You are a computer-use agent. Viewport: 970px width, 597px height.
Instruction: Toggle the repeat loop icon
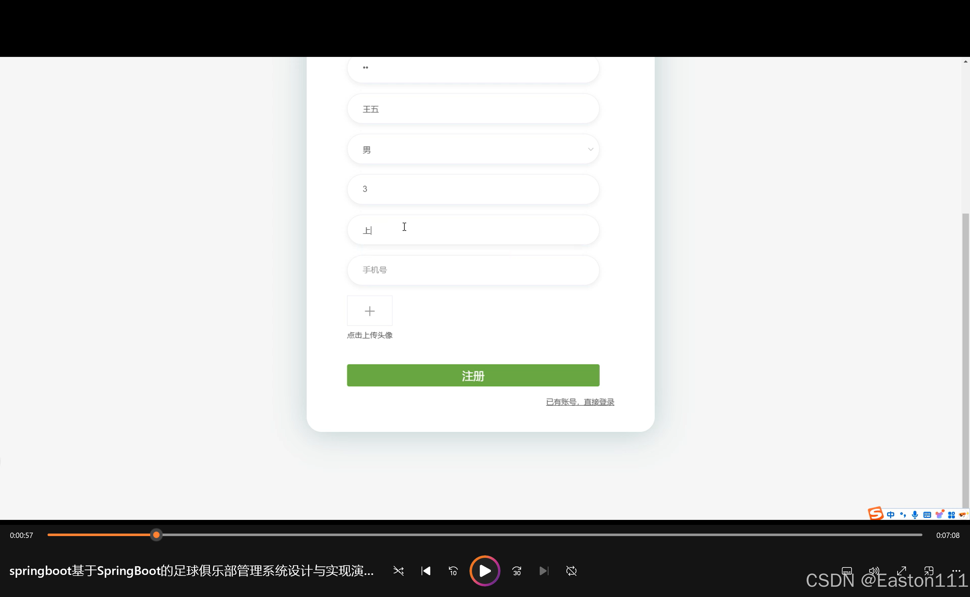click(x=571, y=571)
